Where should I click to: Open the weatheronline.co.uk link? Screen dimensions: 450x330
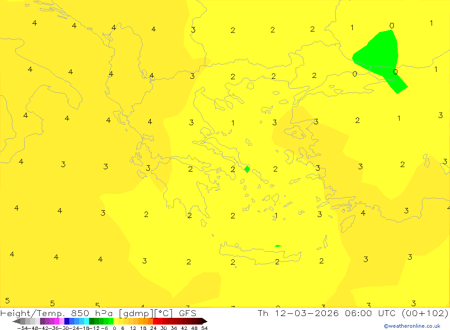(412, 326)
